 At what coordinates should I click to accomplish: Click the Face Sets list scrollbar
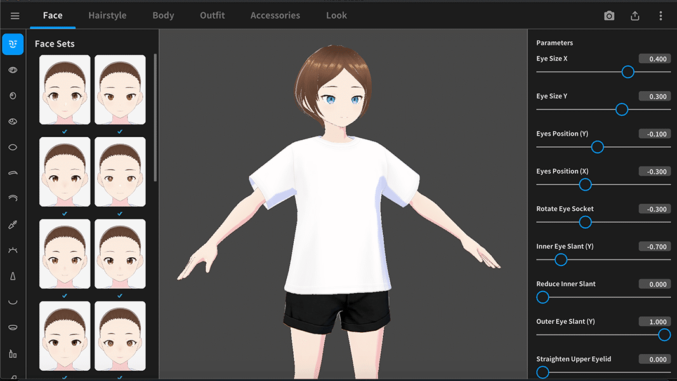155,118
